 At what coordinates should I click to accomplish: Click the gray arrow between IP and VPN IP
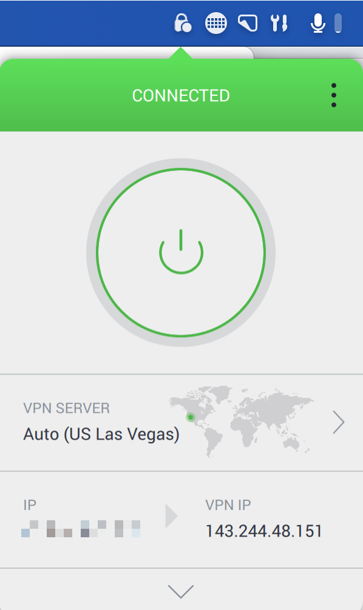point(171,516)
